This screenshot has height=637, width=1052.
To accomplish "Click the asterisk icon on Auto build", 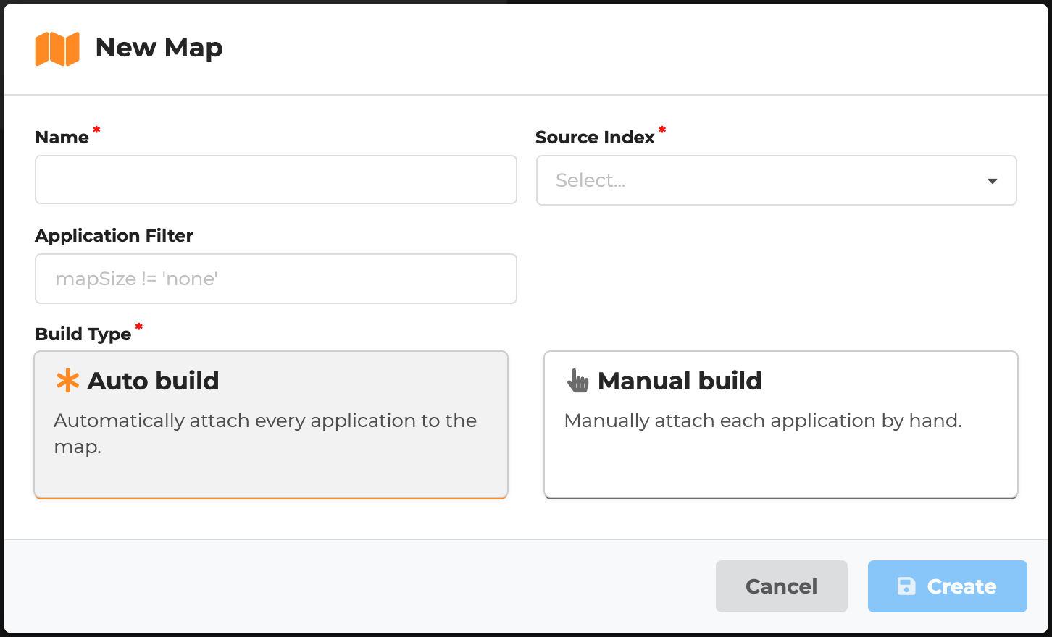I will pyautogui.click(x=67, y=381).
